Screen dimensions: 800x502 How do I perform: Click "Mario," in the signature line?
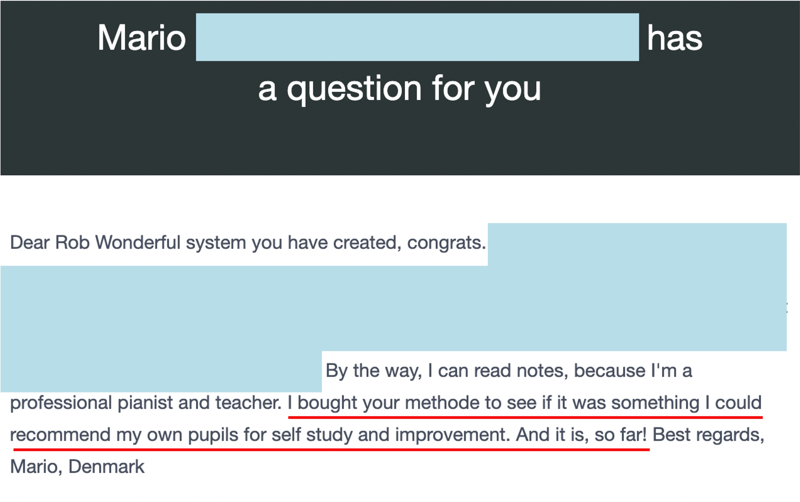coord(36,467)
